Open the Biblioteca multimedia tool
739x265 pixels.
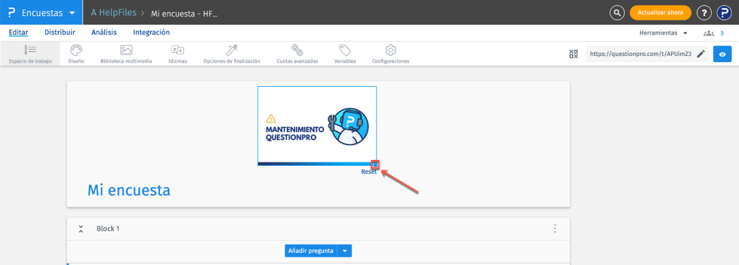tap(126, 54)
